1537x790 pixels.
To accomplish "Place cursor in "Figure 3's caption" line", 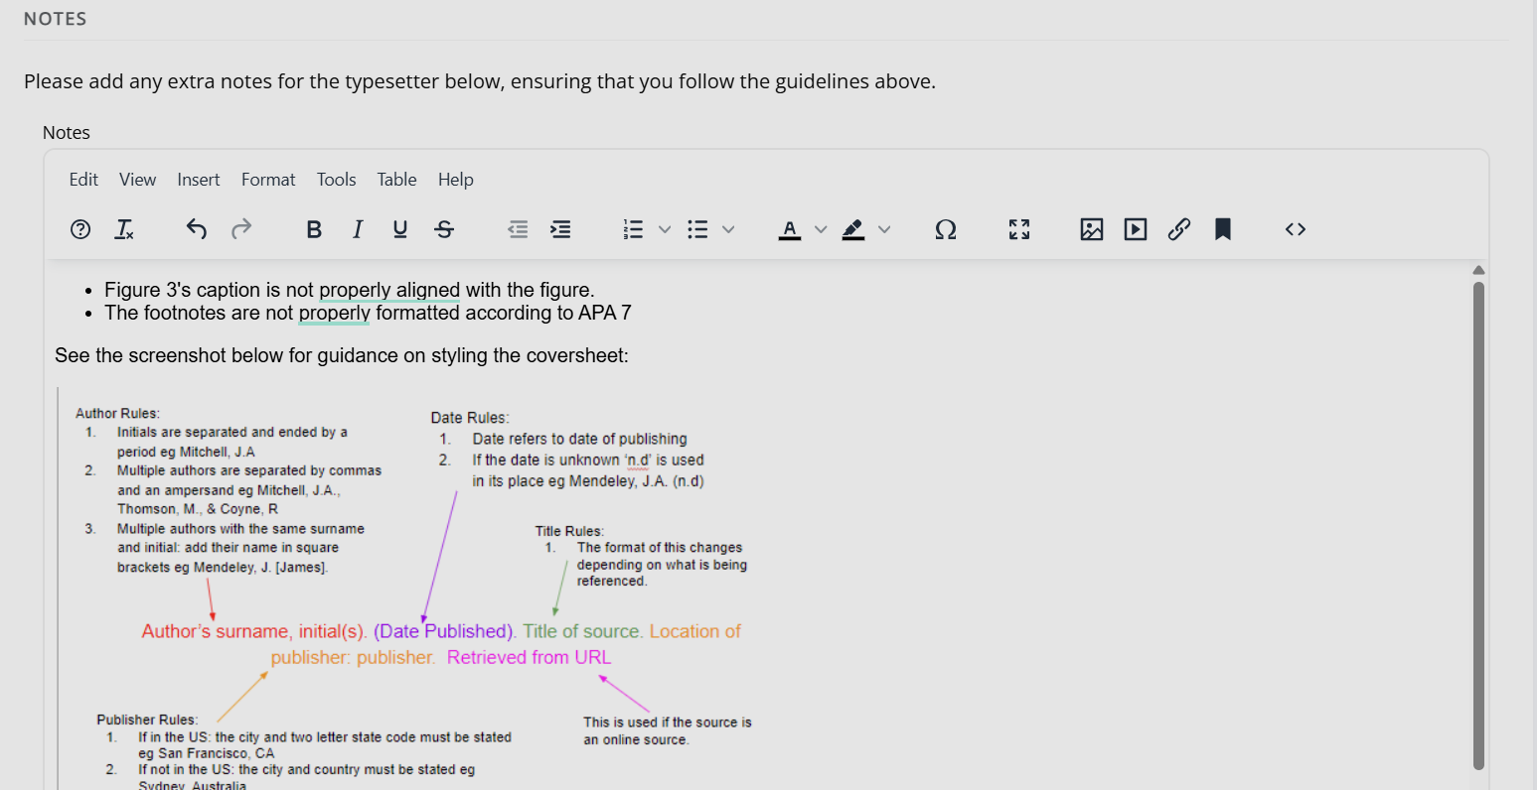I will tap(350, 290).
